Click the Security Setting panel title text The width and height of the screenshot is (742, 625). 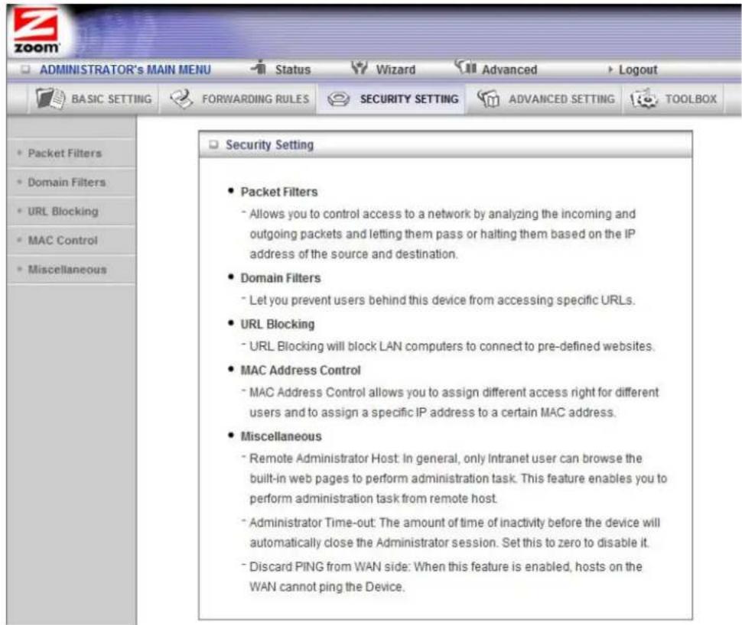pyautogui.click(x=269, y=144)
